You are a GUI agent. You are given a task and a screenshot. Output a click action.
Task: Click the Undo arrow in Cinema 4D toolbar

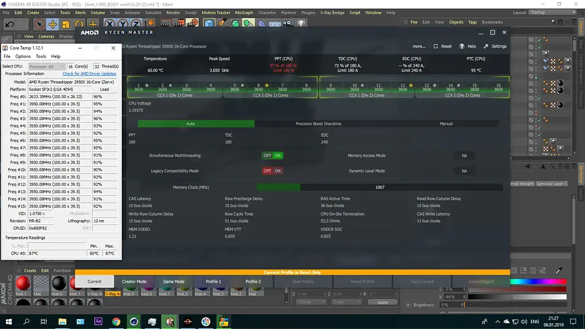click(x=10, y=24)
